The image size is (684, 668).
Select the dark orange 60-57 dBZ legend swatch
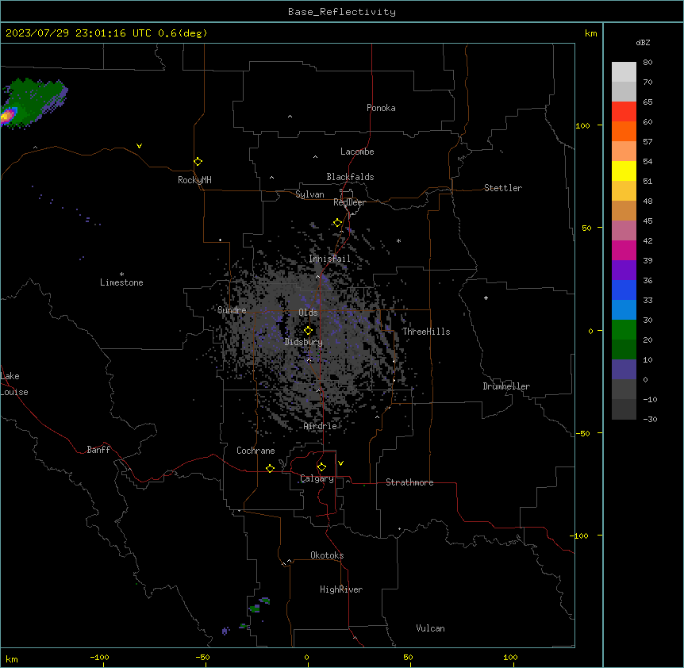click(624, 131)
